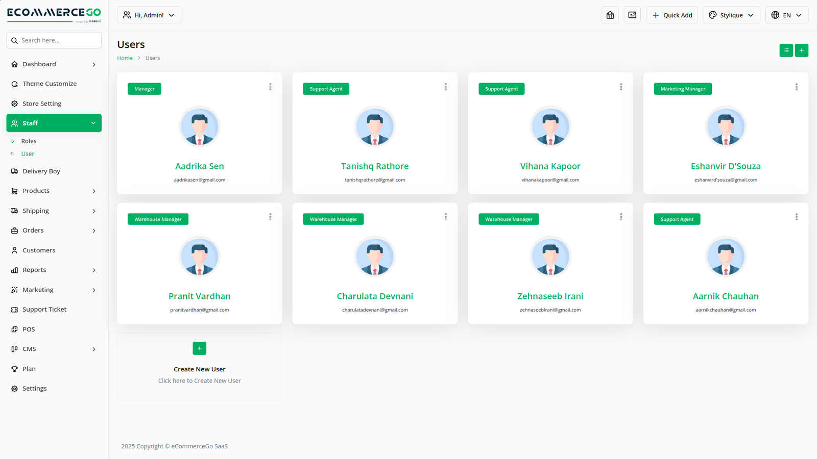Open the EN language selector
The image size is (817, 459).
pos(786,15)
